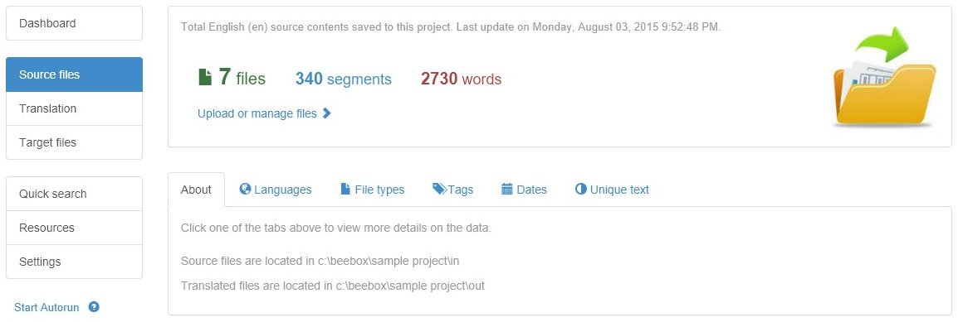Open Resources in the sidebar

(x=74, y=228)
